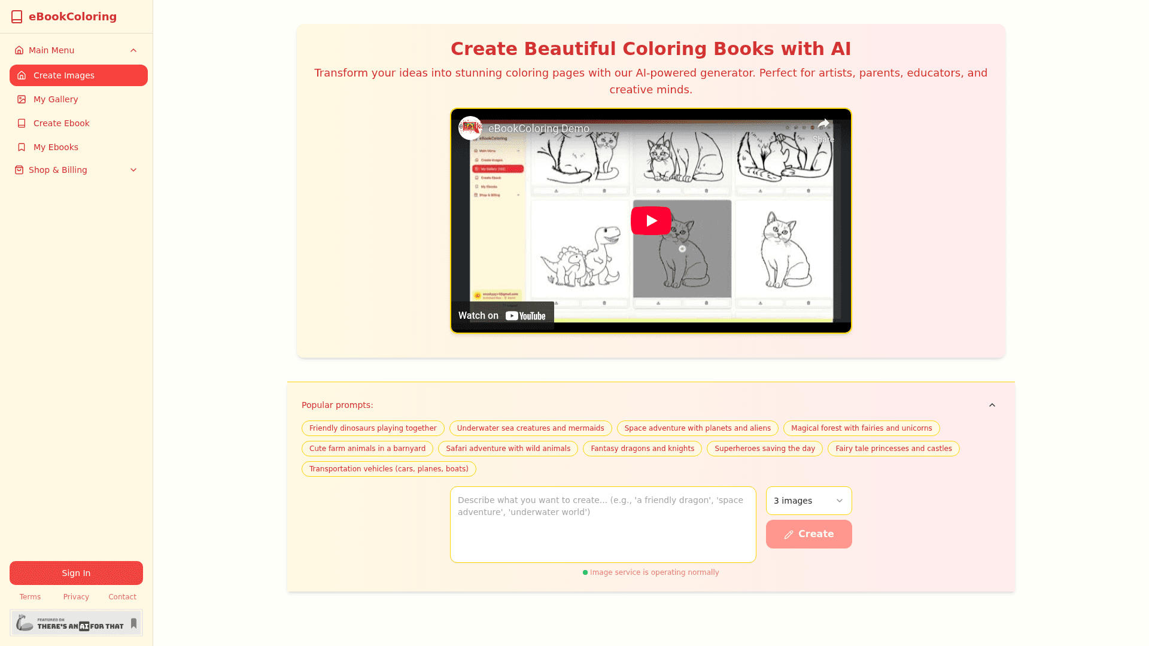This screenshot has width=1149, height=646.
Task: Open the Privacy link
Action: (x=76, y=597)
